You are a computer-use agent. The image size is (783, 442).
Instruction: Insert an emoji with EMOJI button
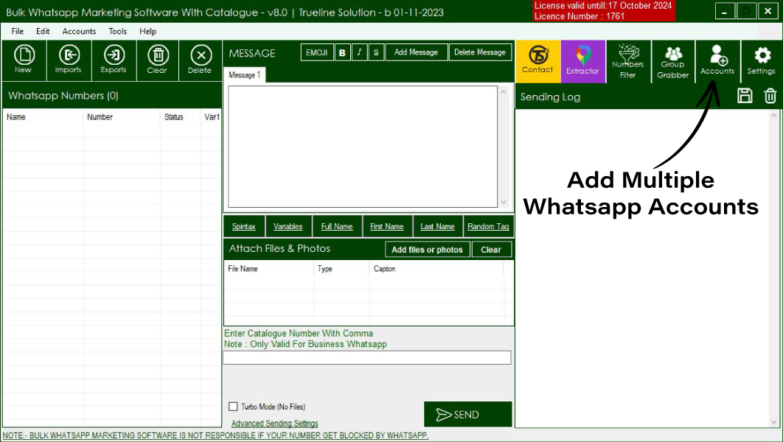pyautogui.click(x=316, y=52)
